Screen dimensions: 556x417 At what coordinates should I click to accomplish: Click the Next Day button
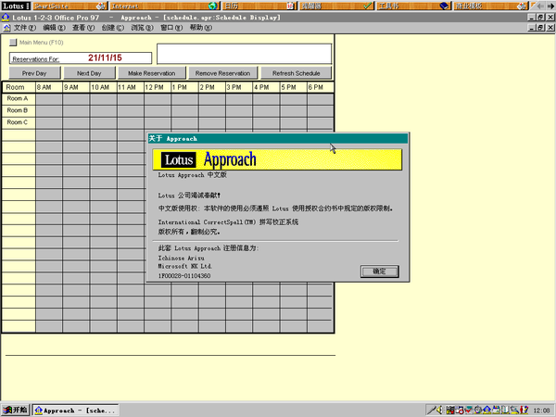(x=89, y=73)
